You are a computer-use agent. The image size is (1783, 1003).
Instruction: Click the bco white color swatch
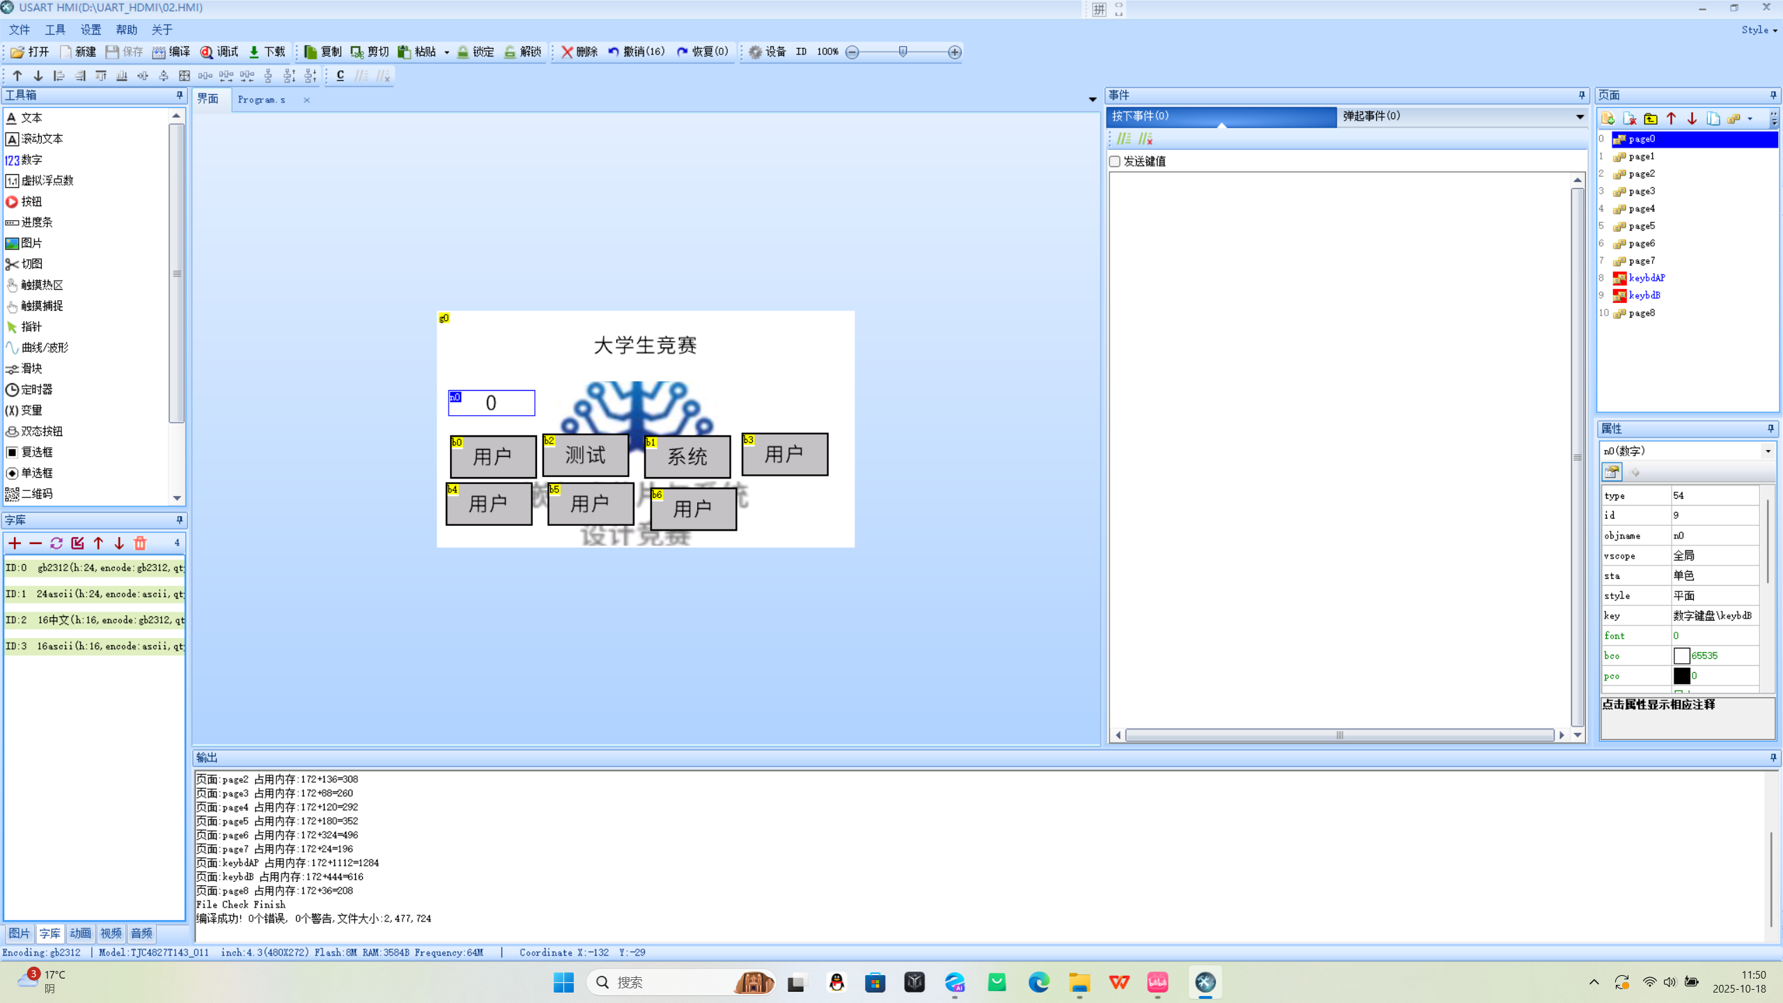[1681, 656]
